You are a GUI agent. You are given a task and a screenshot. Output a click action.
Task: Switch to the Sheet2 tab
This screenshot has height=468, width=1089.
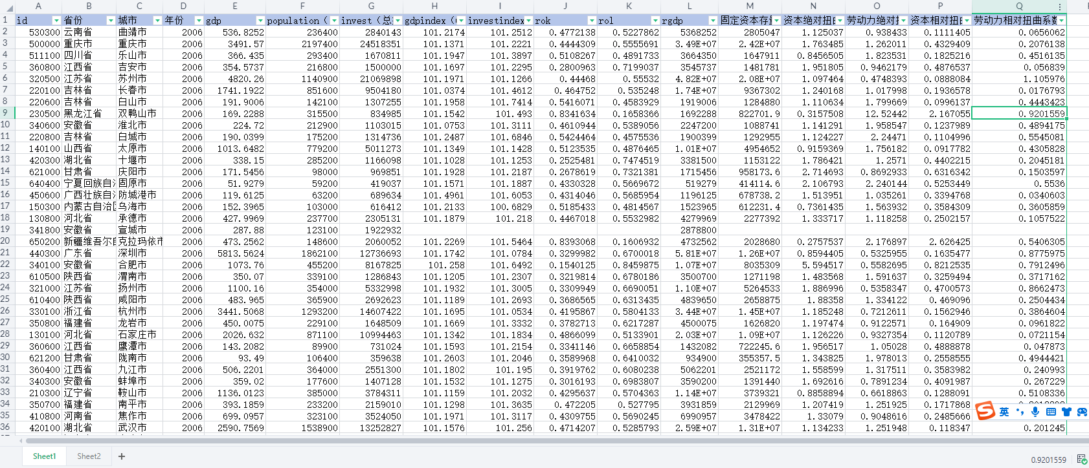89,456
